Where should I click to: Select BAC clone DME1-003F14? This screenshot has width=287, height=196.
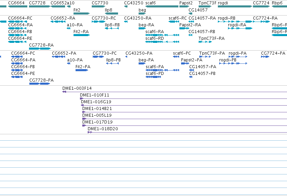tap(175, 92)
